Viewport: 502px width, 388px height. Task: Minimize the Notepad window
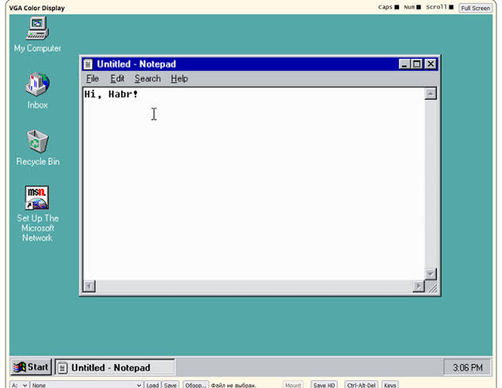pyautogui.click(x=405, y=65)
